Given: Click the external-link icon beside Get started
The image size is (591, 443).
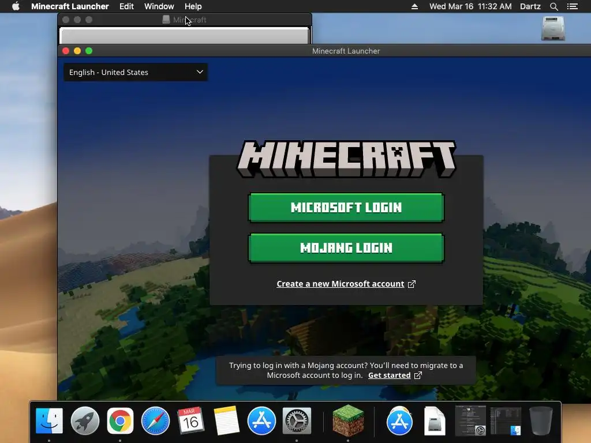Looking at the screenshot, I should point(418,375).
